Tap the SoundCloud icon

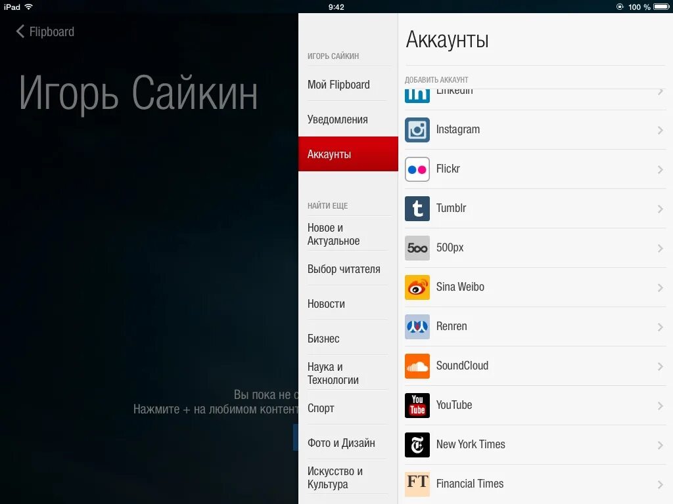(x=417, y=366)
